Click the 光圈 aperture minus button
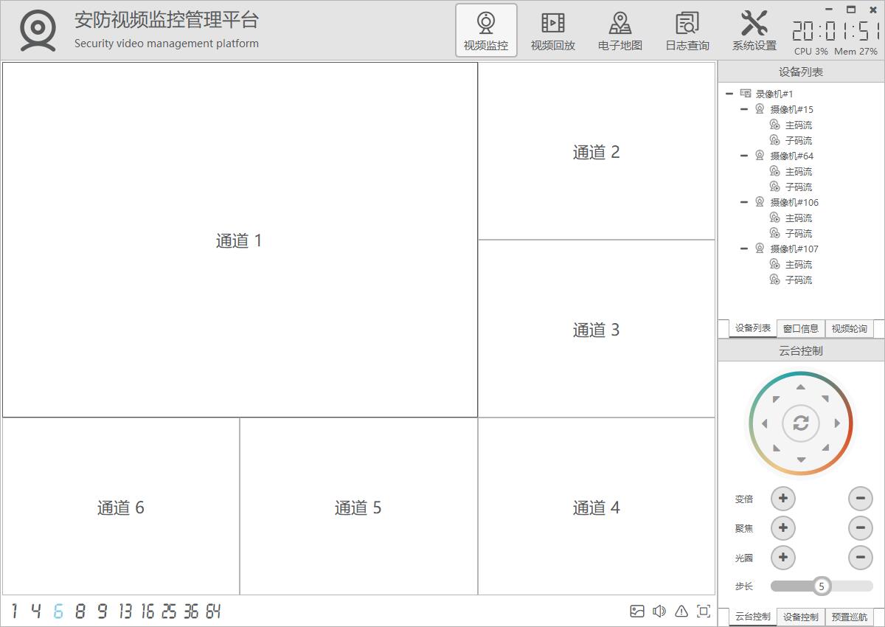 click(860, 557)
